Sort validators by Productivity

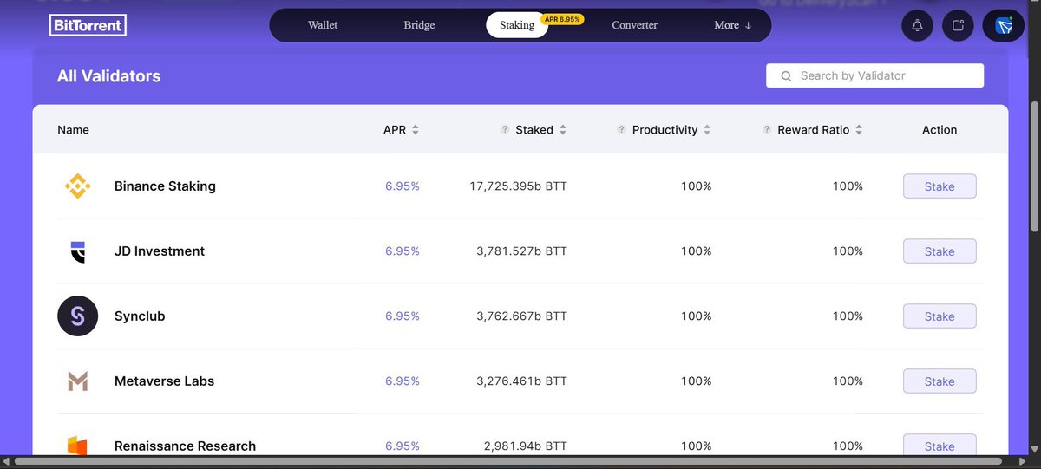(707, 130)
